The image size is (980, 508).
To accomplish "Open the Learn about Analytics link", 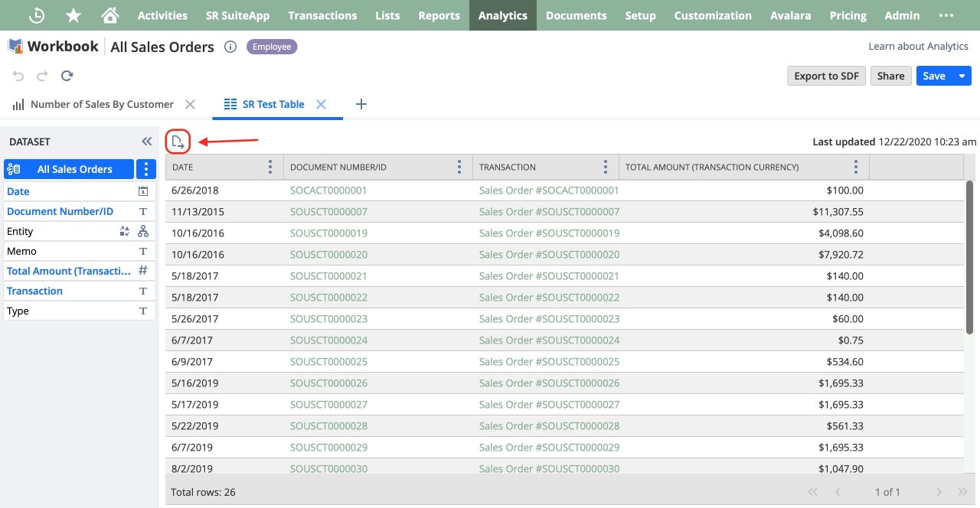I will 918,46.
